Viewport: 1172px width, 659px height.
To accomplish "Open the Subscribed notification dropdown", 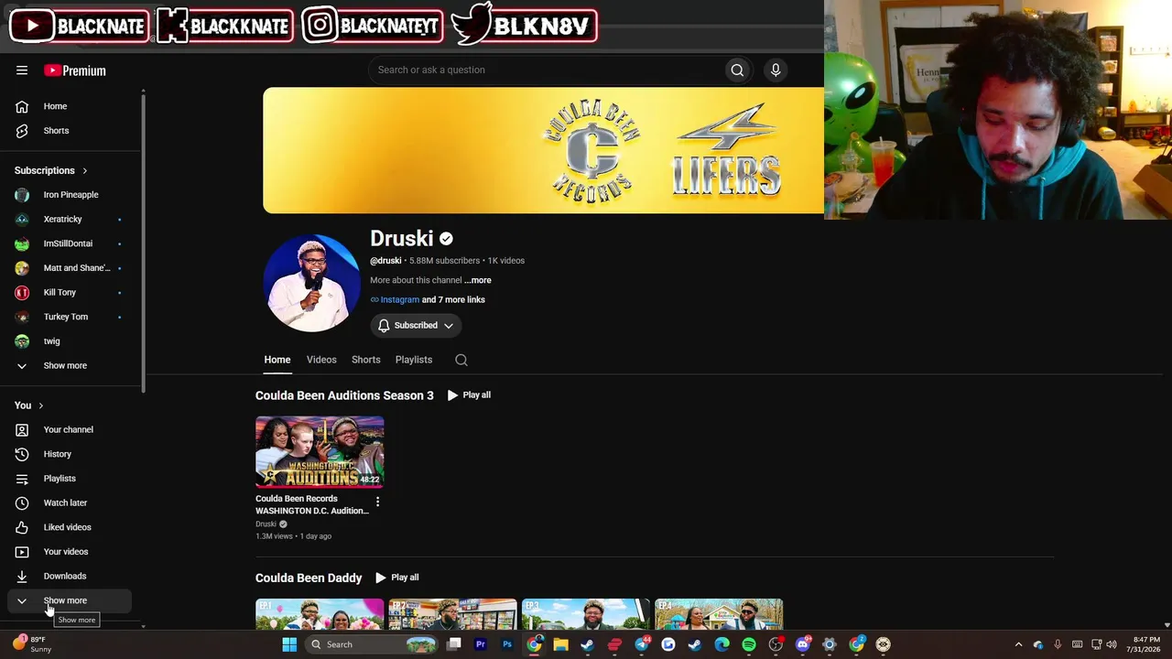I will [x=416, y=326].
